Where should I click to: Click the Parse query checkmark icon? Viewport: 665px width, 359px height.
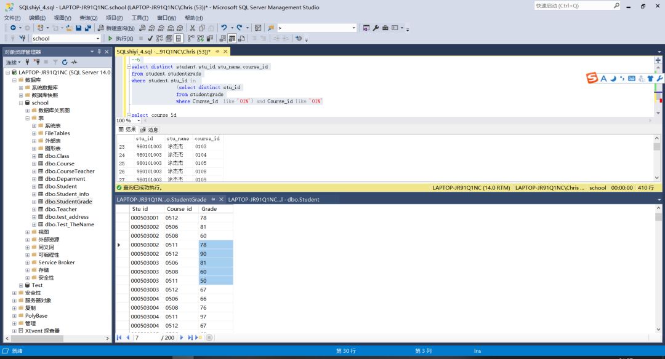150,38
